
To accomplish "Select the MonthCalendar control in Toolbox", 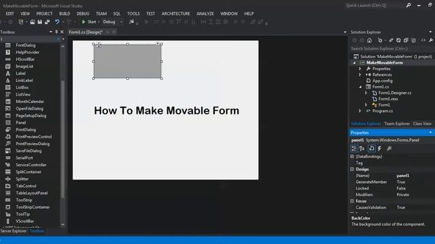I will point(30,102).
